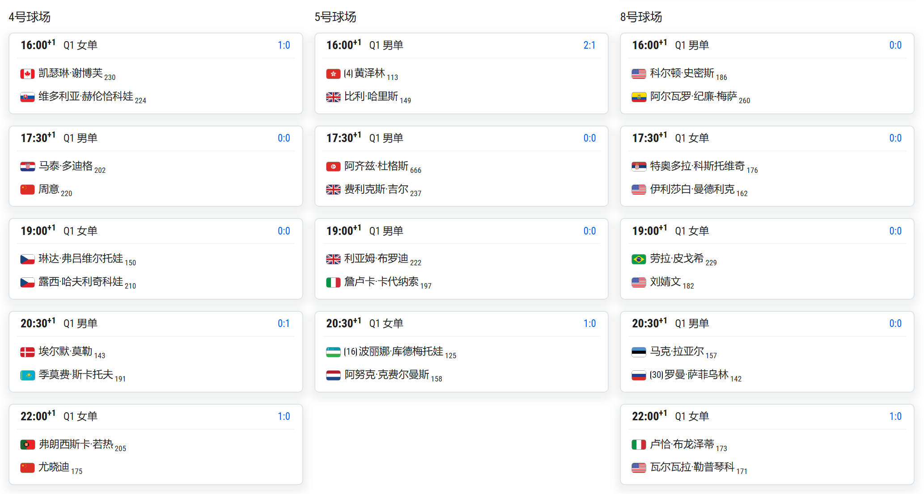
Task: Select player 刘婧文
Action: click(x=665, y=282)
